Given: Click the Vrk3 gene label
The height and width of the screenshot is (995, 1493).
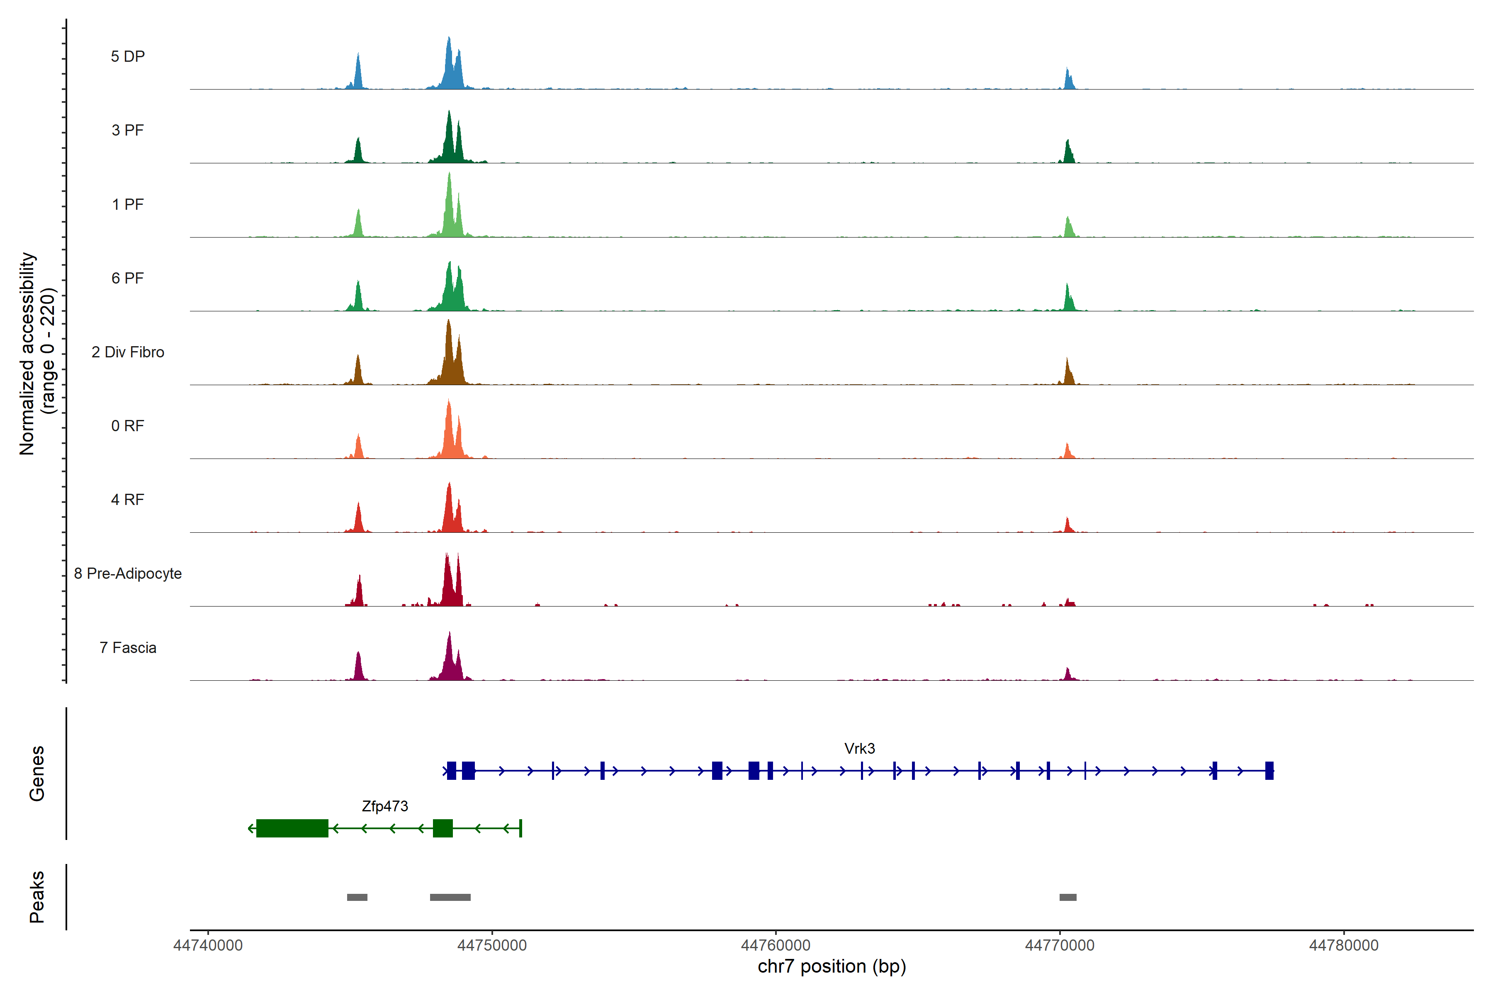Looking at the screenshot, I should pyautogui.click(x=859, y=749).
